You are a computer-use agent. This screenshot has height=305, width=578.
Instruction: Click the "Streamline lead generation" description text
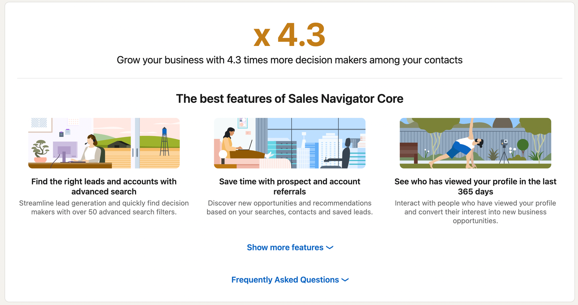(104, 208)
